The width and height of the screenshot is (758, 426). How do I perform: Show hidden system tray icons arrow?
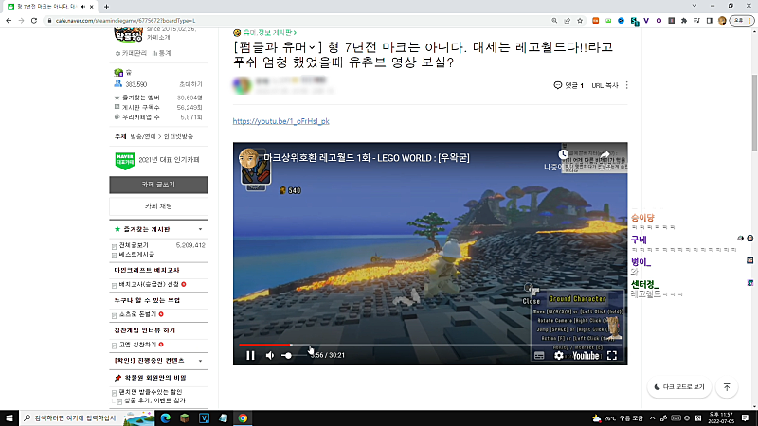pyautogui.click(x=652, y=418)
